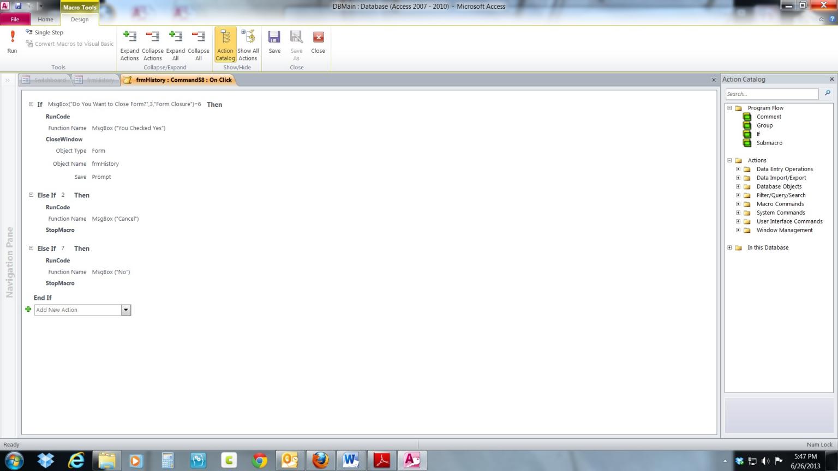The height and width of the screenshot is (471, 838).
Task: Select the If item in Action Catalog
Action: 758,134
